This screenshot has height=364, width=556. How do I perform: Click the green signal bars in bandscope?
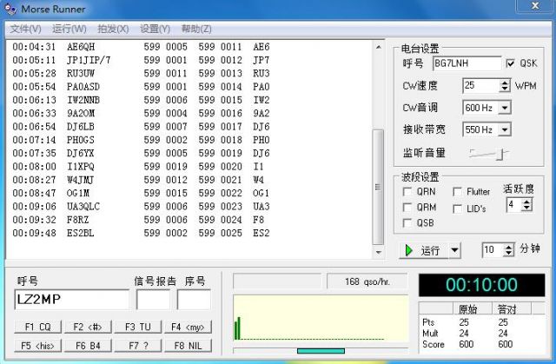click(x=237, y=328)
